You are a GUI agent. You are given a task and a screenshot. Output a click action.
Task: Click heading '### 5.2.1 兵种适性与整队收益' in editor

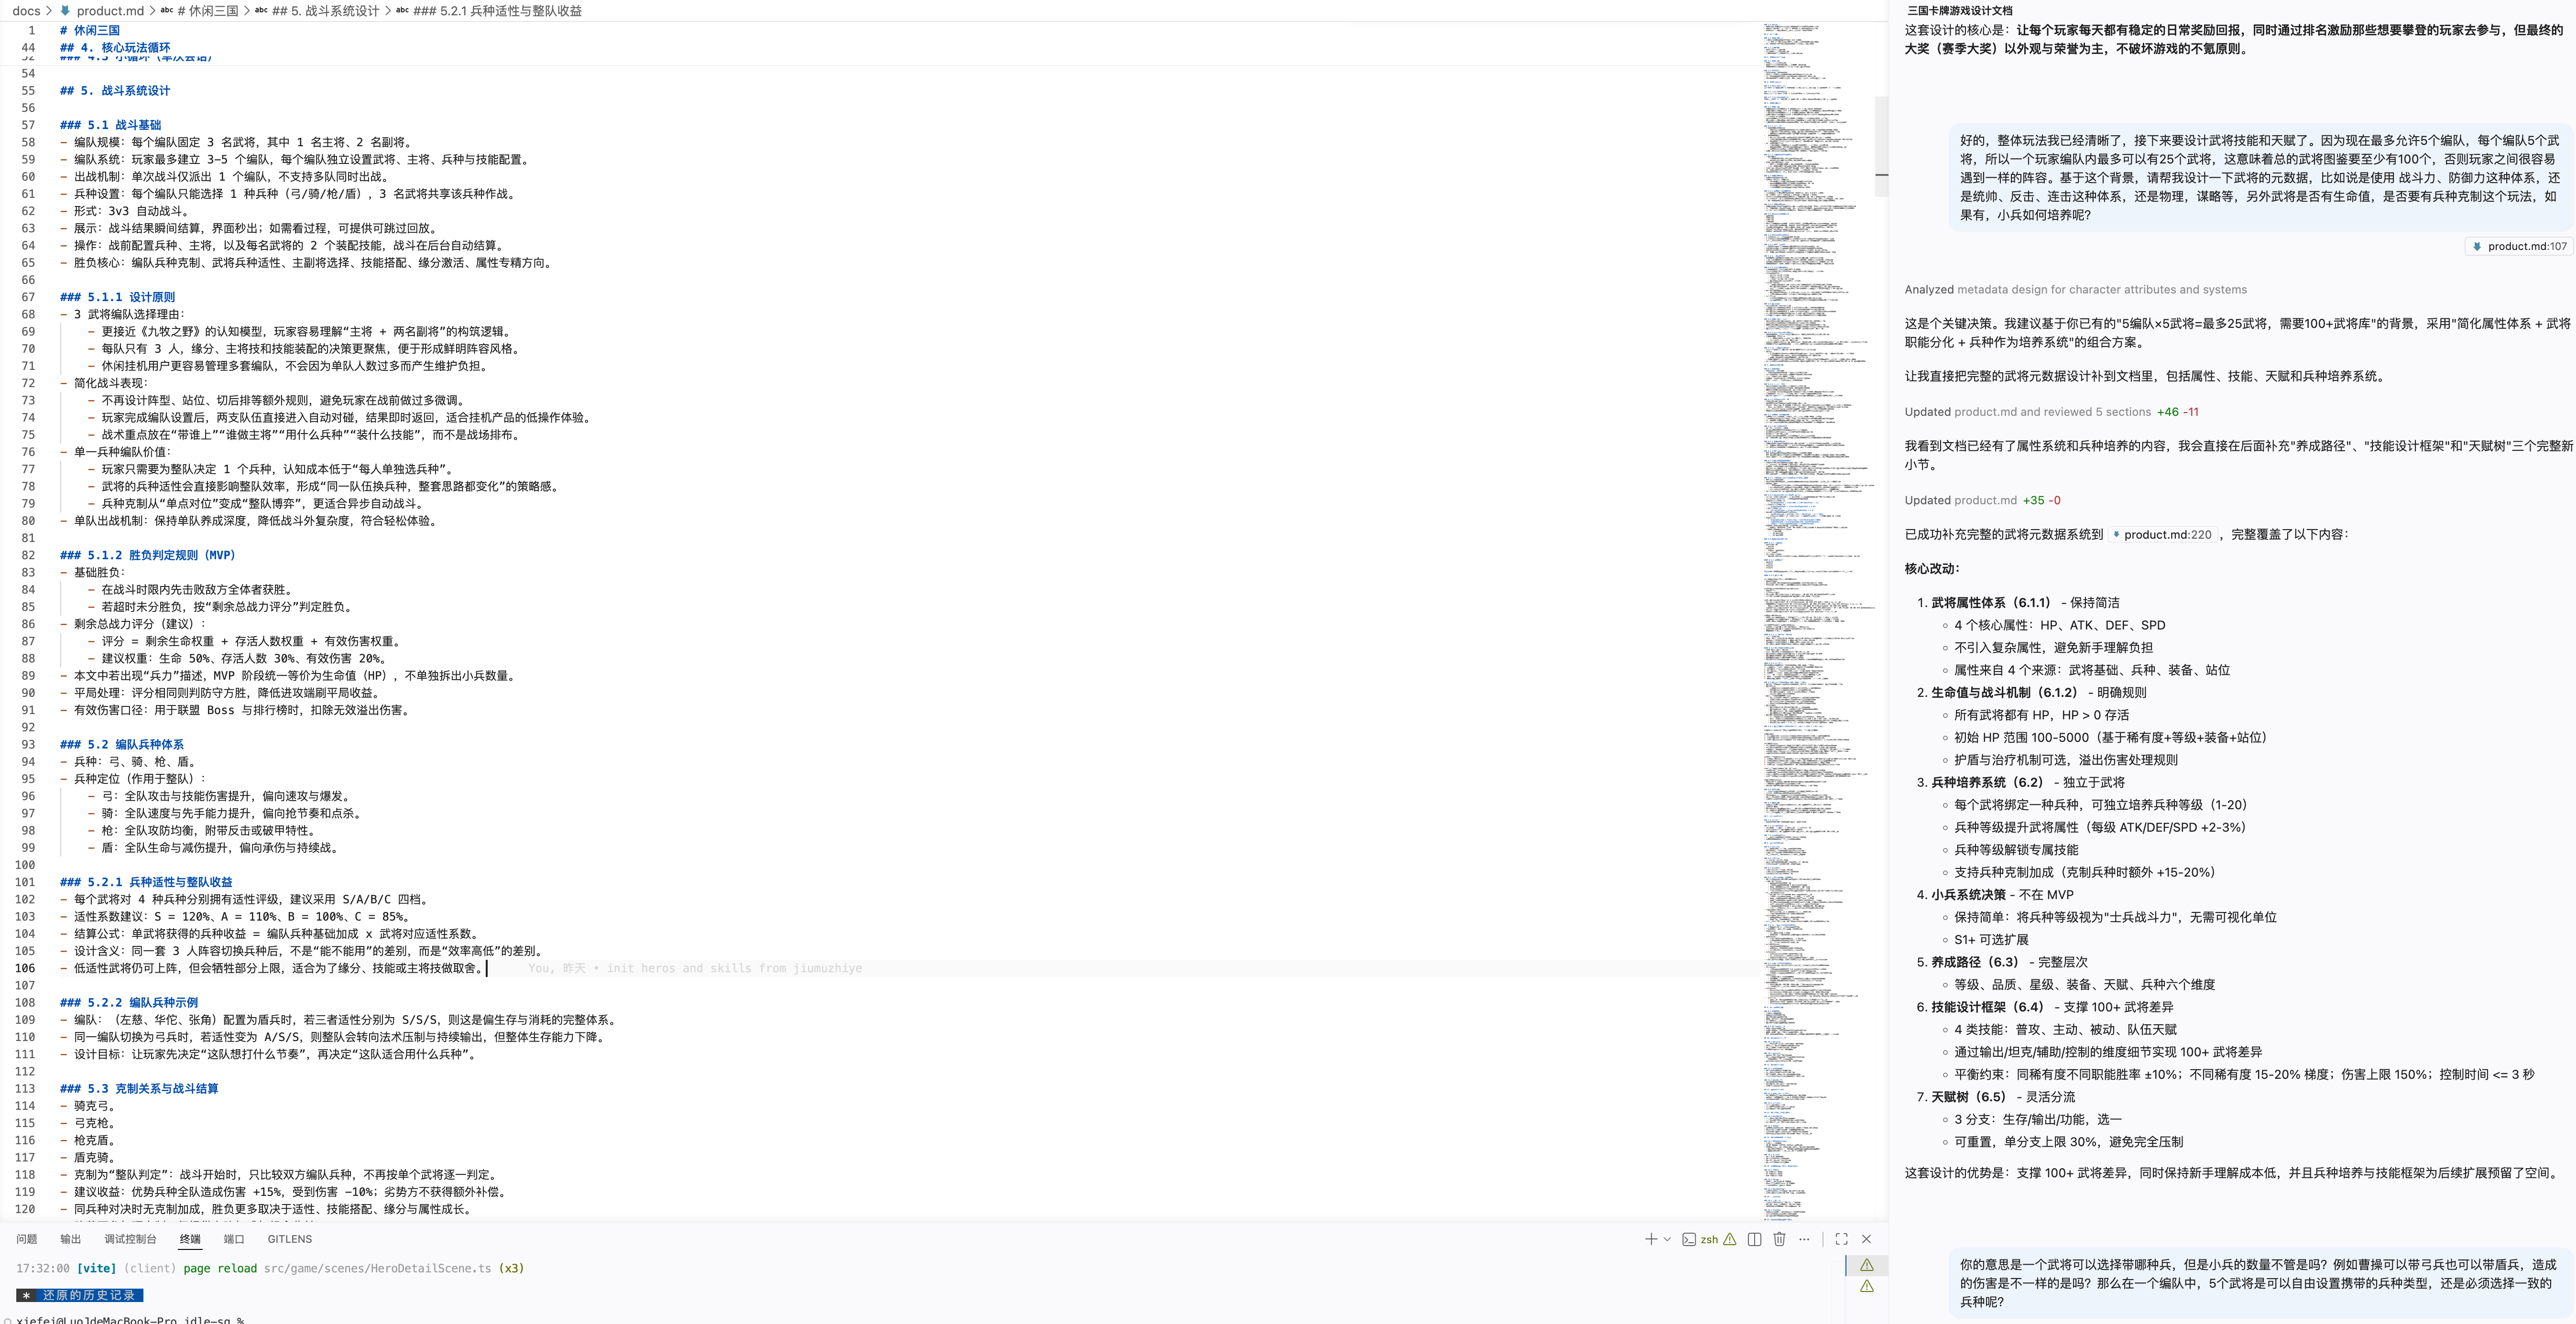[x=146, y=882]
